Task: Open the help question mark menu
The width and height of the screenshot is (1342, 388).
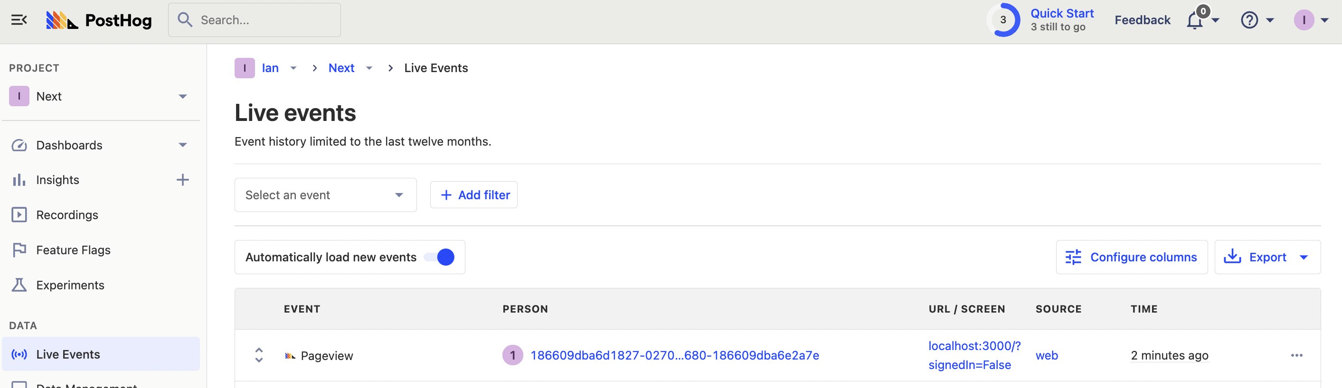Action: click(x=1249, y=20)
